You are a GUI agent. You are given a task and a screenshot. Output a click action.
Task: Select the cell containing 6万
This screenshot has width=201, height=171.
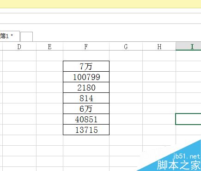[x=86, y=108]
